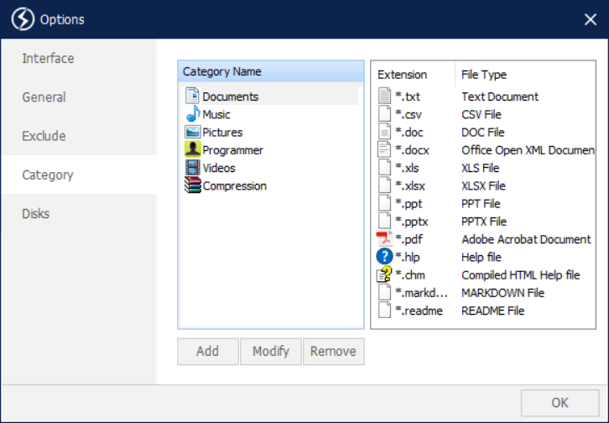Remove the selected category
Viewport: 609px width, 423px height.
click(334, 351)
